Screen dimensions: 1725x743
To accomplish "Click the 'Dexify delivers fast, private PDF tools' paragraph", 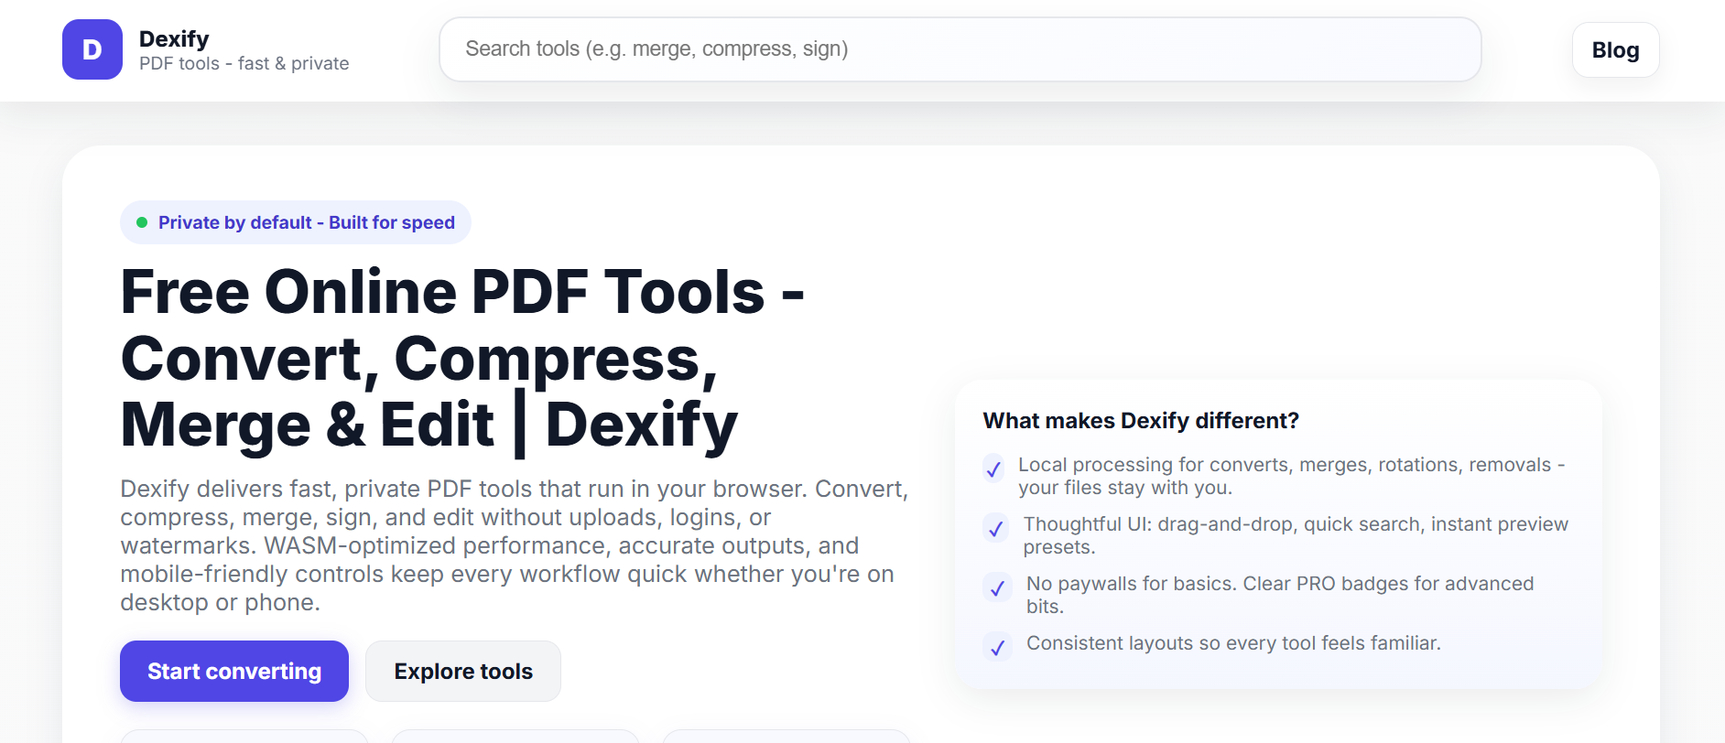I will pos(515,545).
